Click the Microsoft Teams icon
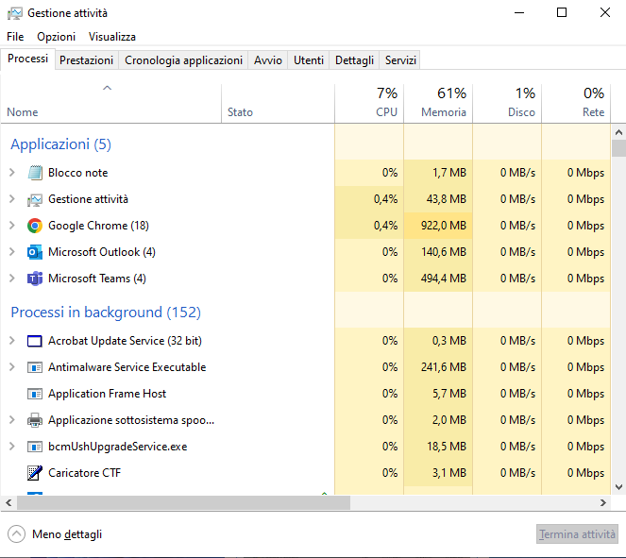Image resolution: width=626 pixels, height=558 pixels. tap(35, 279)
